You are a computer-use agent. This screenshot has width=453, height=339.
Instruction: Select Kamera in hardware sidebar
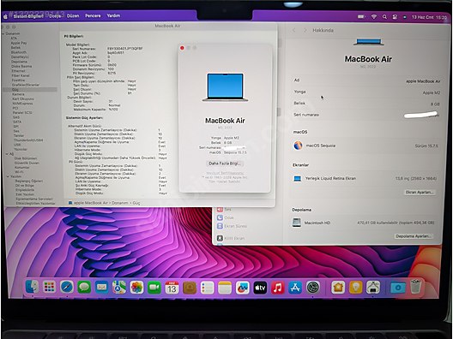pos(18,94)
